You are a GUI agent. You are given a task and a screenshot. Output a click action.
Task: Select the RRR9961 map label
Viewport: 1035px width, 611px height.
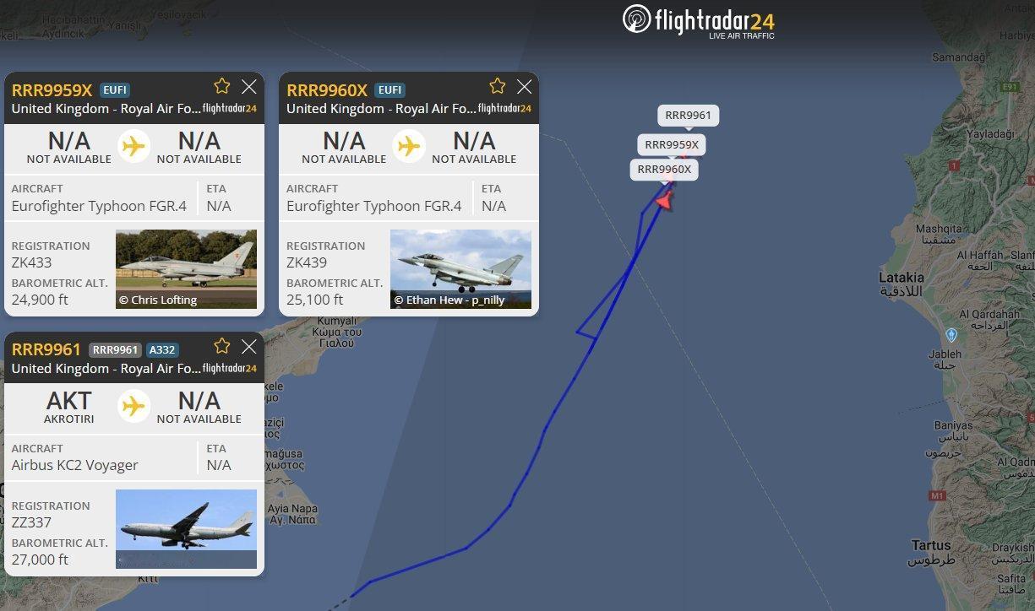688,116
